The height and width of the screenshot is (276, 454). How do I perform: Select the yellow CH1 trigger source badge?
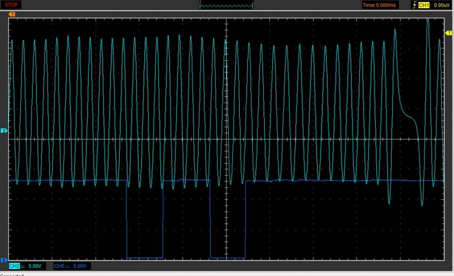pyautogui.click(x=423, y=5)
